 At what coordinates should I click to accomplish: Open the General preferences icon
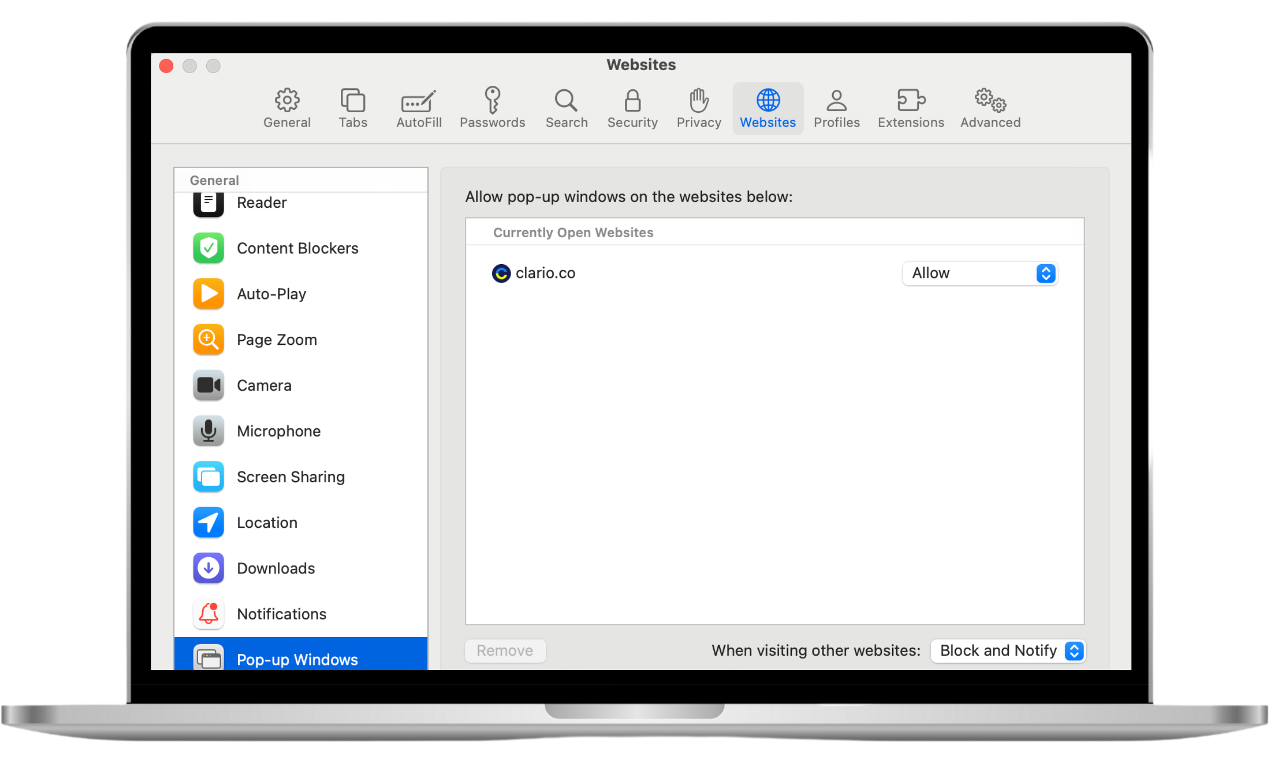[x=287, y=108]
